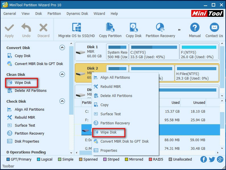Screen dimensions: 226x170
Task: Open the Dynamic Disk menu
Action: pyautogui.click(x=77, y=14)
